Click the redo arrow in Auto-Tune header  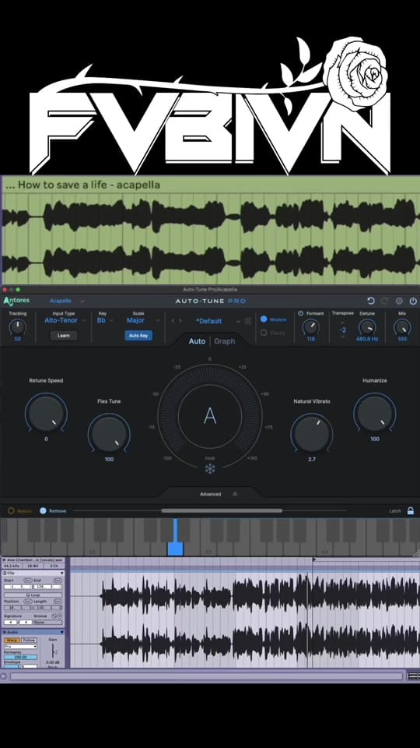click(385, 301)
